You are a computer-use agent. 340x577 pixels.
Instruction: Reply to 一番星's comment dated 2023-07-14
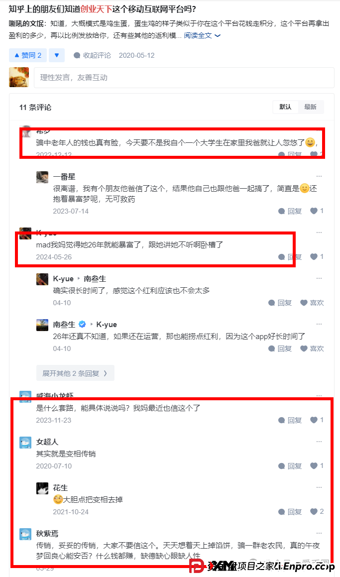pyautogui.click(x=290, y=211)
